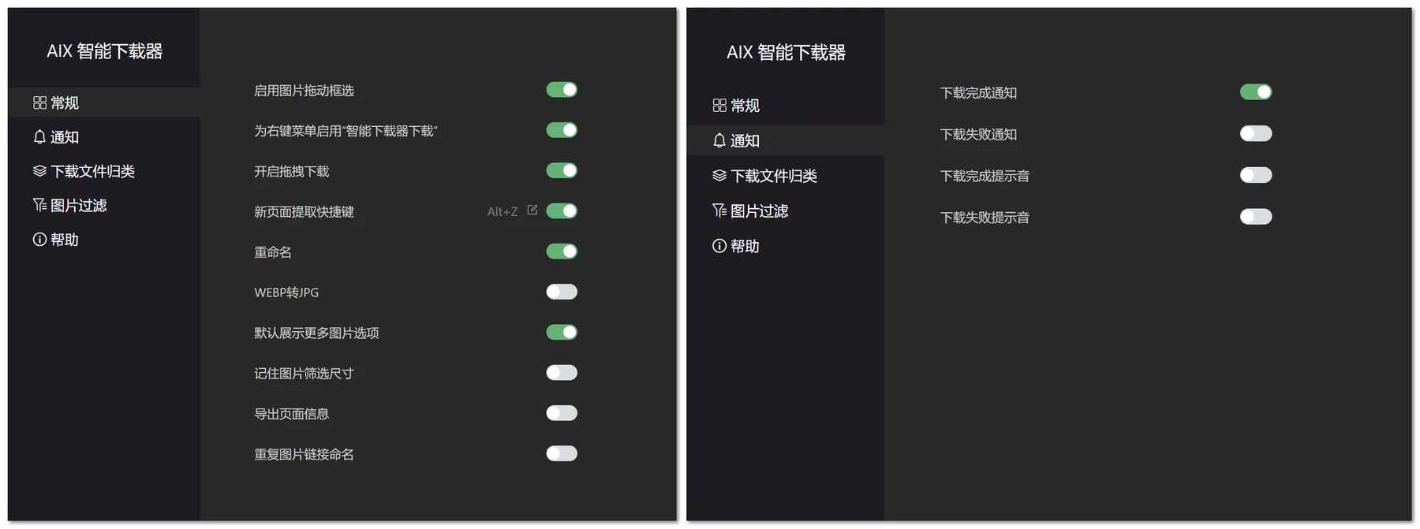Click the layers icon beside 下载文件归类 in left window

(39, 171)
